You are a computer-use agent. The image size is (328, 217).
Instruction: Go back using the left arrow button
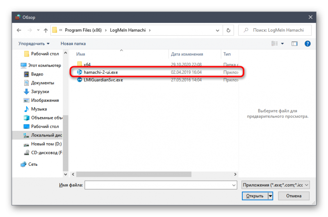click(19, 30)
